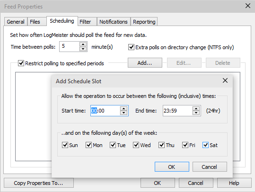Toggle Restrict polling to specified periods
255x192 pixels.
[x=21, y=63]
